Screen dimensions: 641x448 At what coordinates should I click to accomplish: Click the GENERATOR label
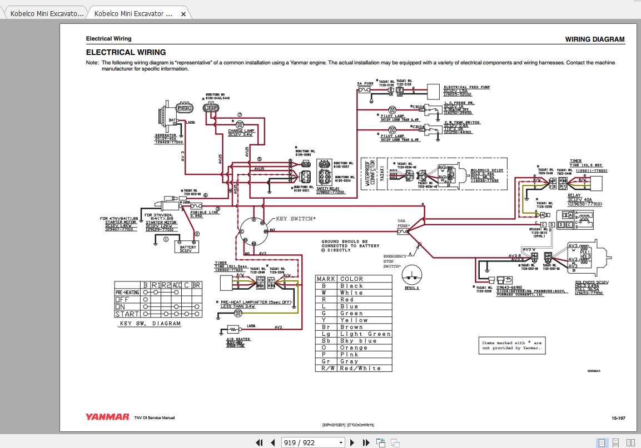click(x=166, y=135)
